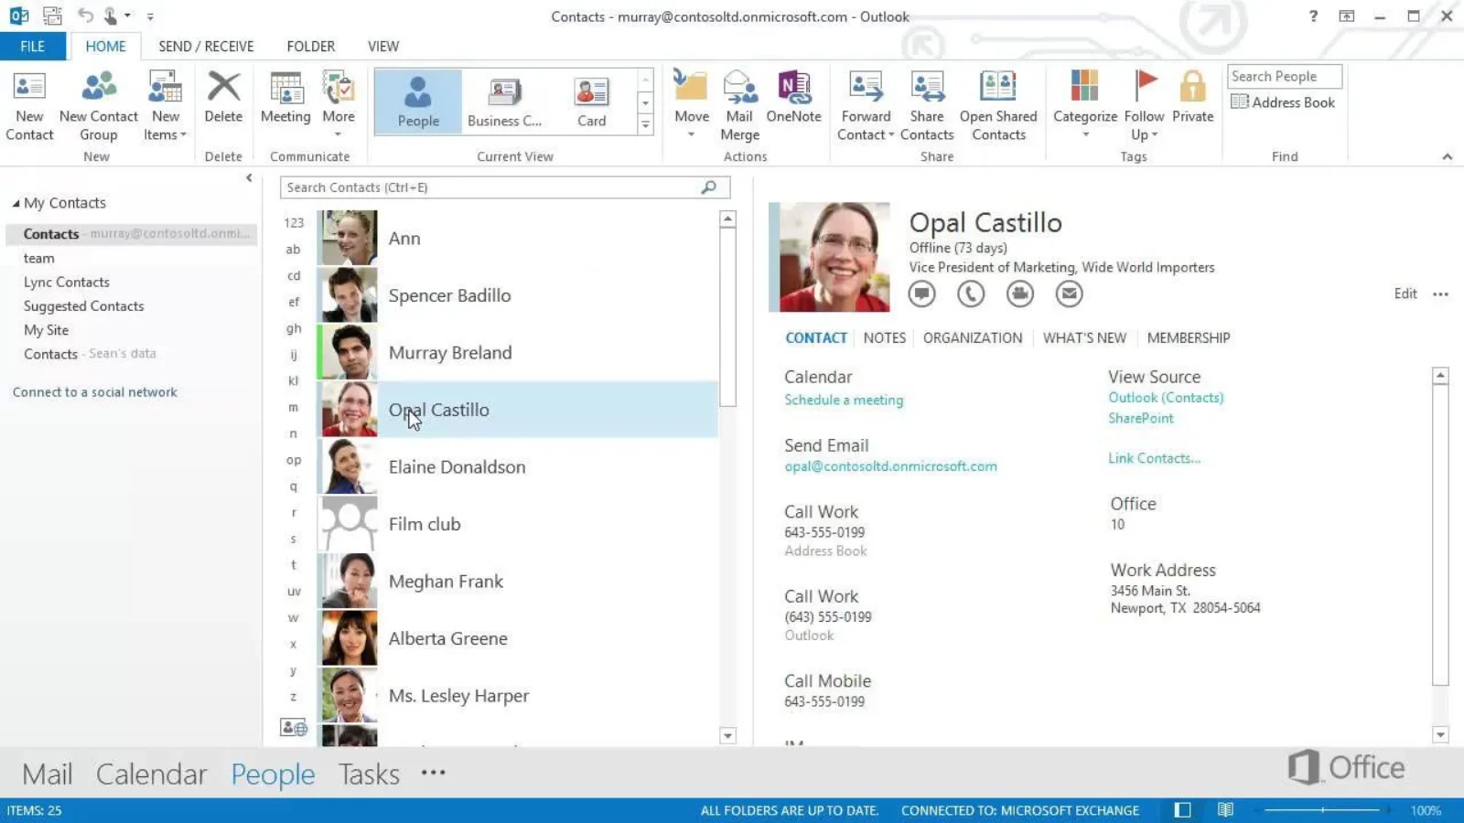Image resolution: width=1464 pixels, height=823 pixels.
Task: Launch Mail Merge
Action: pos(739,107)
